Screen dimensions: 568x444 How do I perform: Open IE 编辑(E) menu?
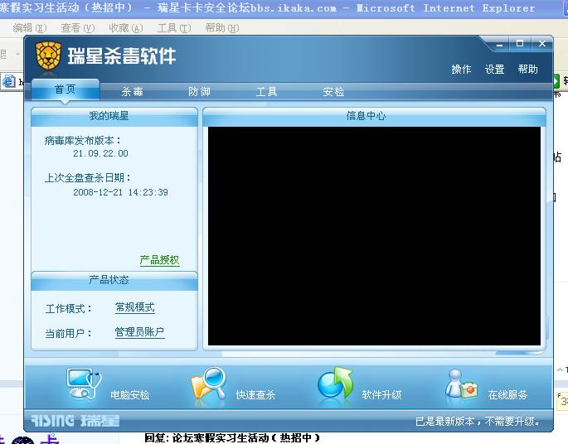(30, 28)
